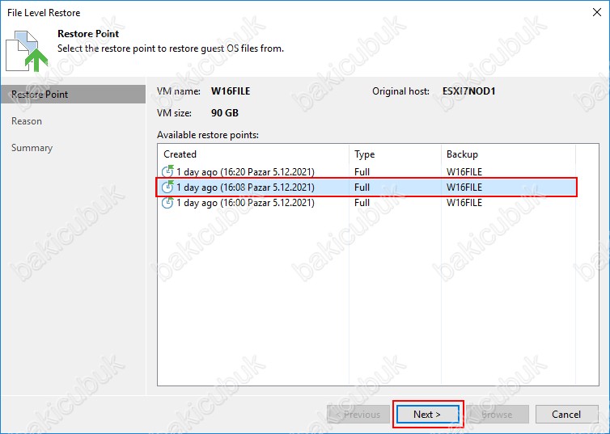Click the Next button

[427, 415]
